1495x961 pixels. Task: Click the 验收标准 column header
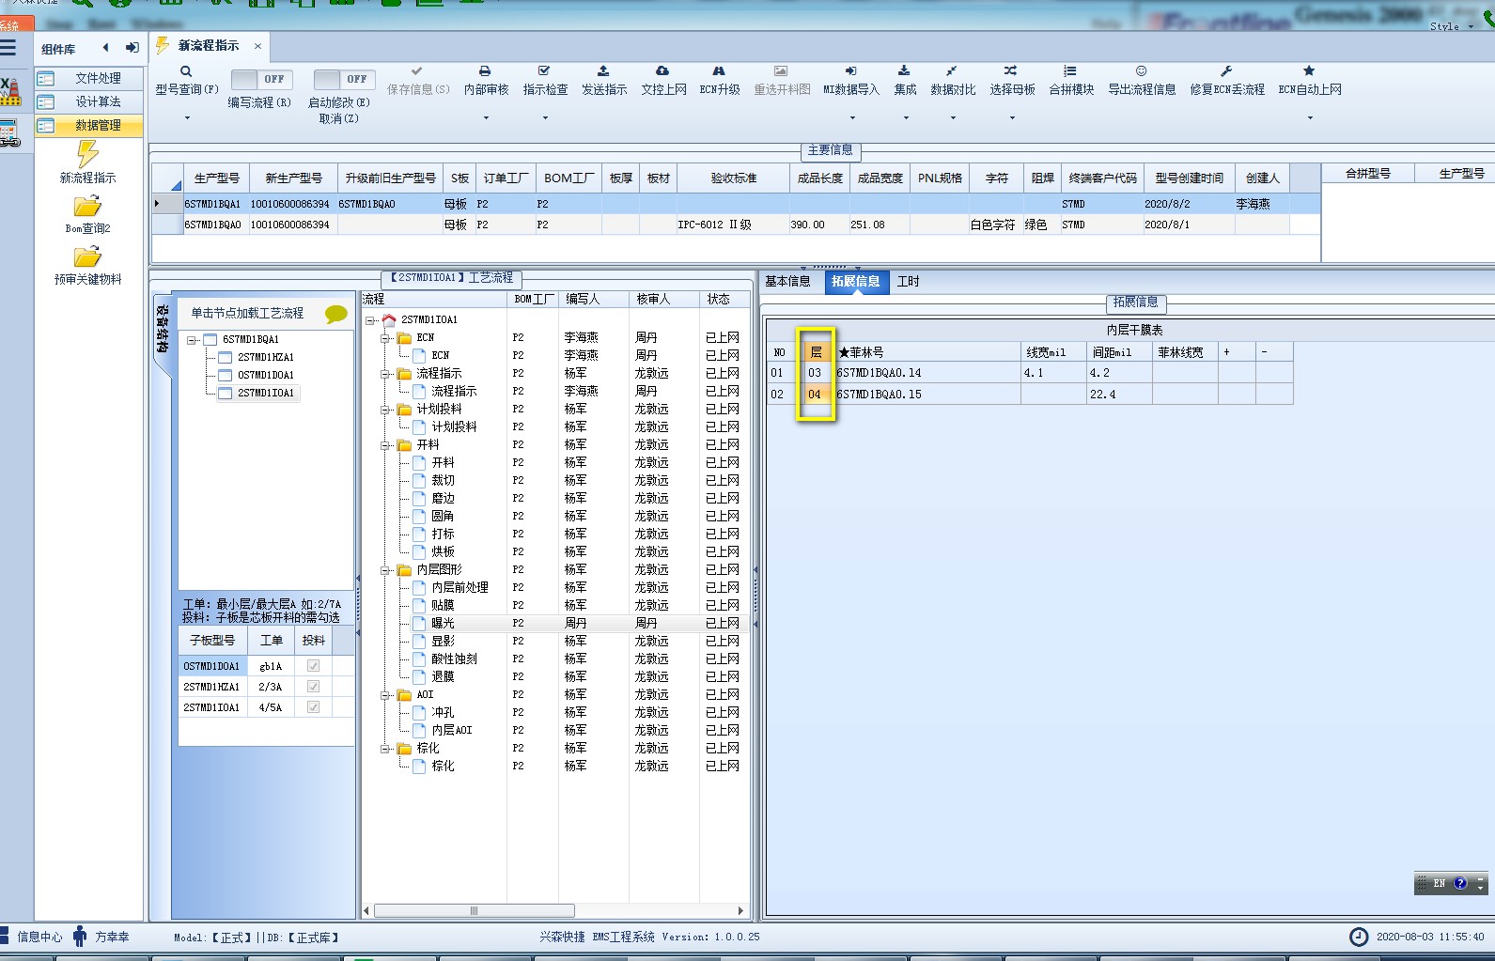pyautogui.click(x=733, y=178)
